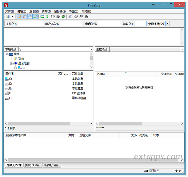Viewport: 188px width, 177px height.
Task: Select 这台电脑 in the local tree
Action: tap(24, 63)
